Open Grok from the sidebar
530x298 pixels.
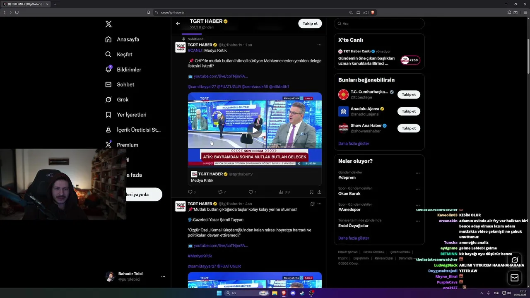click(x=117, y=99)
